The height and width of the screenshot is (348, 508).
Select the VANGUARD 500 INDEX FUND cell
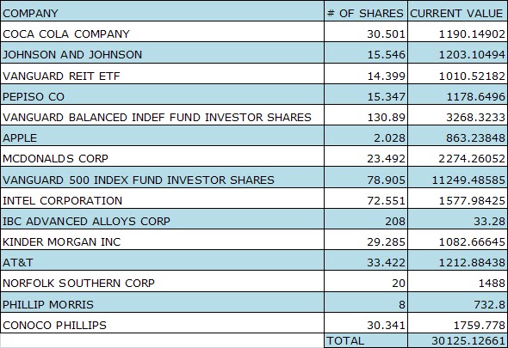(162, 178)
